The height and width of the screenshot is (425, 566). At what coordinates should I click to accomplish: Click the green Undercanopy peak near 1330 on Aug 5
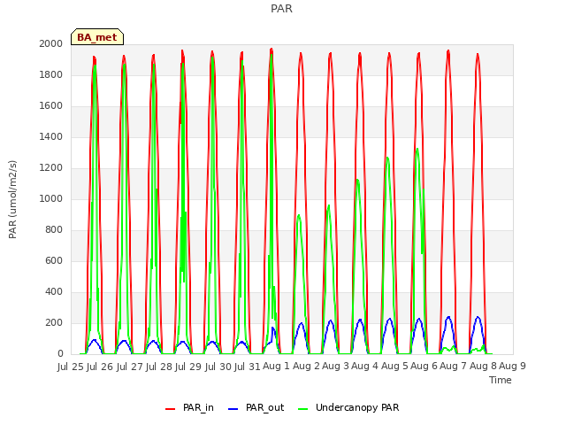[x=417, y=149]
